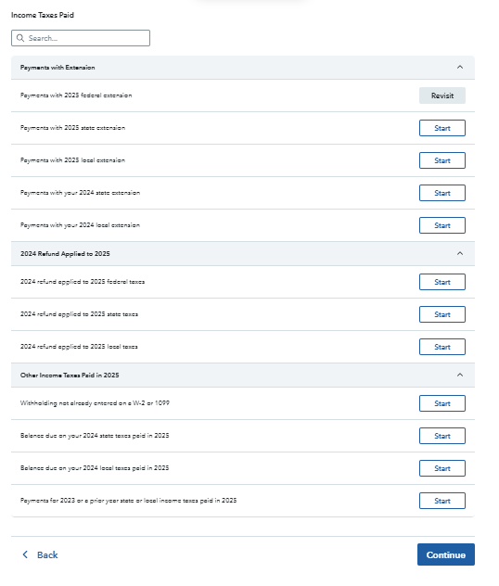Start payments with 2025 state extension
The height and width of the screenshot is (586, 499).
(442, 128)
